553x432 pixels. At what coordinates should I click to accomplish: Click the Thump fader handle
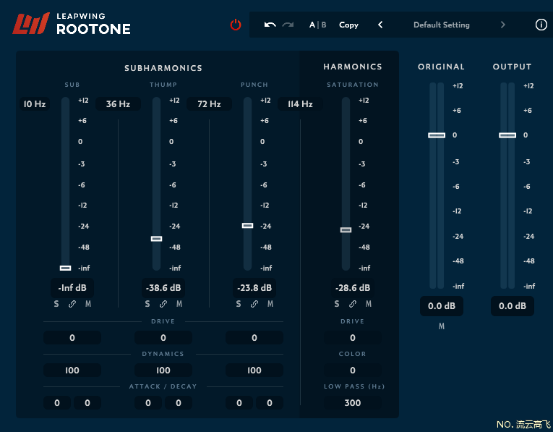click(x=157, y=239)
